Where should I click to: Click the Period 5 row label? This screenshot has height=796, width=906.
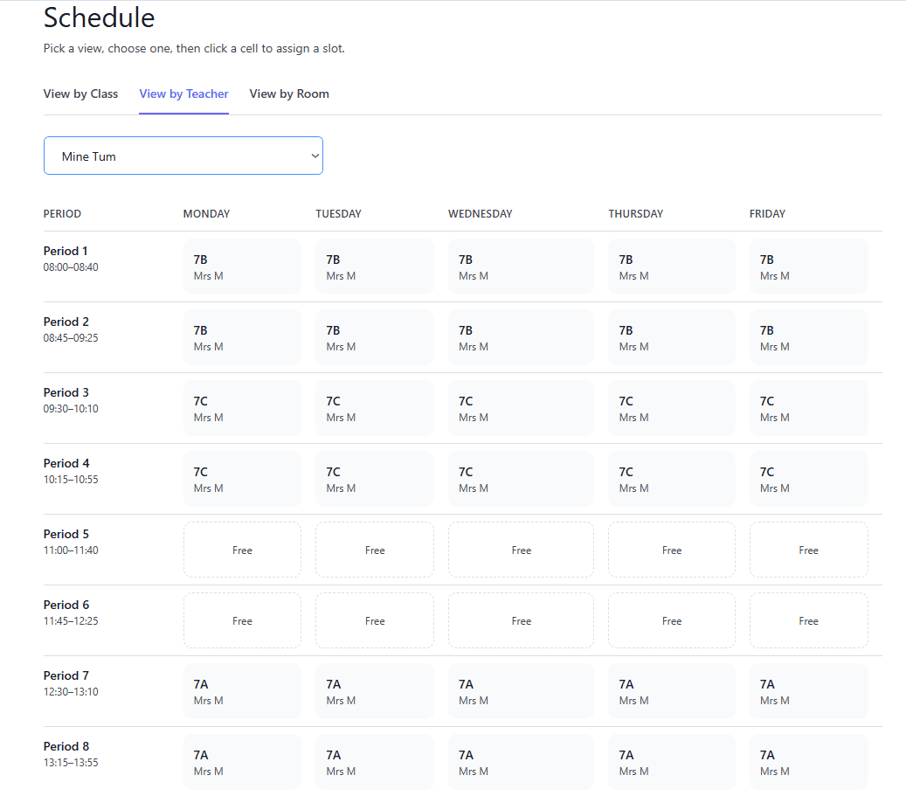point(66,534)
